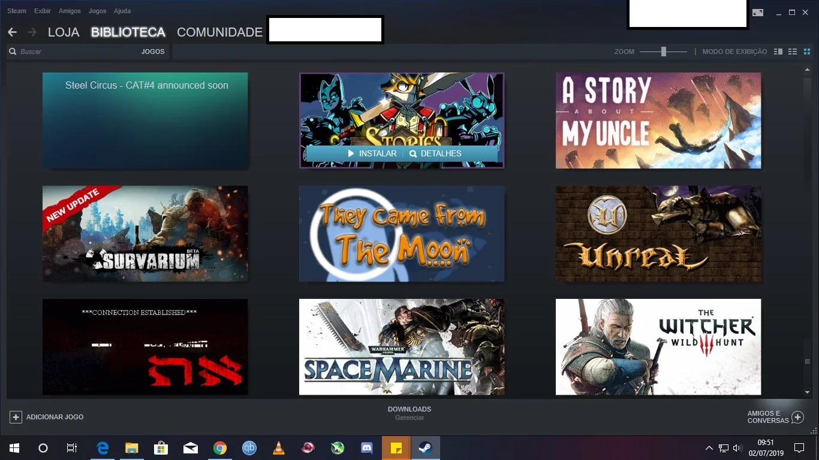Open qBittorrent from taskbar
This screenshot has width=819, height=460.
pyautogui.click(x=249, y=448)
